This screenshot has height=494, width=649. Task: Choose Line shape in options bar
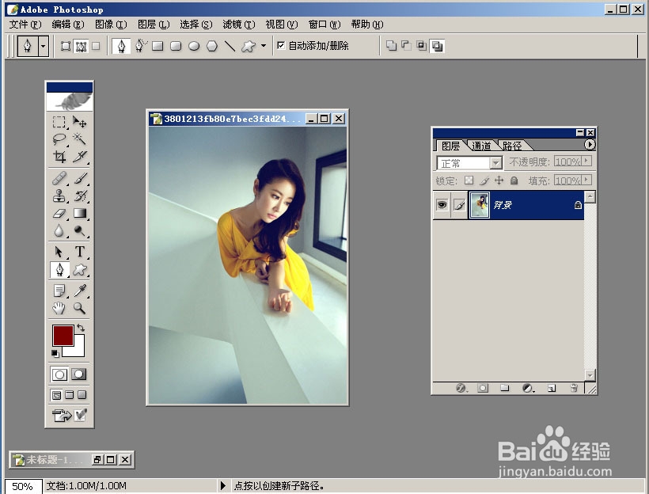[230, 46]
